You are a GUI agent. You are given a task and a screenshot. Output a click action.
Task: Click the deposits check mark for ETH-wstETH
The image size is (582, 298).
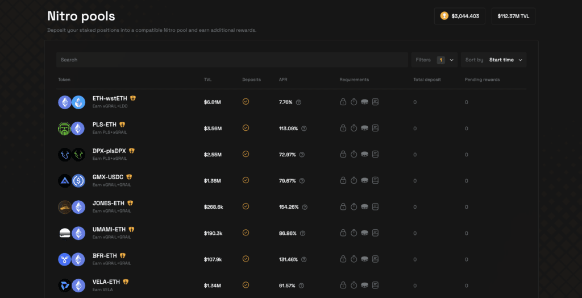(x=246, y=101)
